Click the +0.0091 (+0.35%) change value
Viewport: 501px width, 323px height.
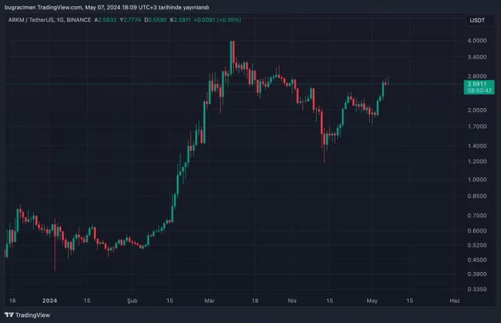(x=217, y=20)
